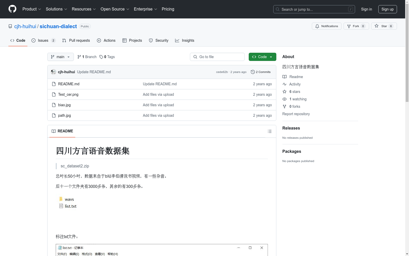Click the Sign up button
The image size is (409, 256).
pos(388,9)
